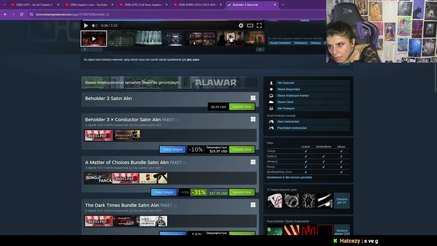437x246 pixels.
Task: Click the Xbox kontrolcüleri row
Action: pos(308,122)
